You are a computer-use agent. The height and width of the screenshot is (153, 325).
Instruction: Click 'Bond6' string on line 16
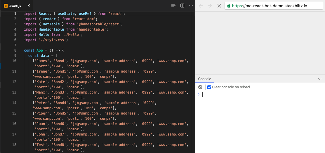click(x=59, y=124)
